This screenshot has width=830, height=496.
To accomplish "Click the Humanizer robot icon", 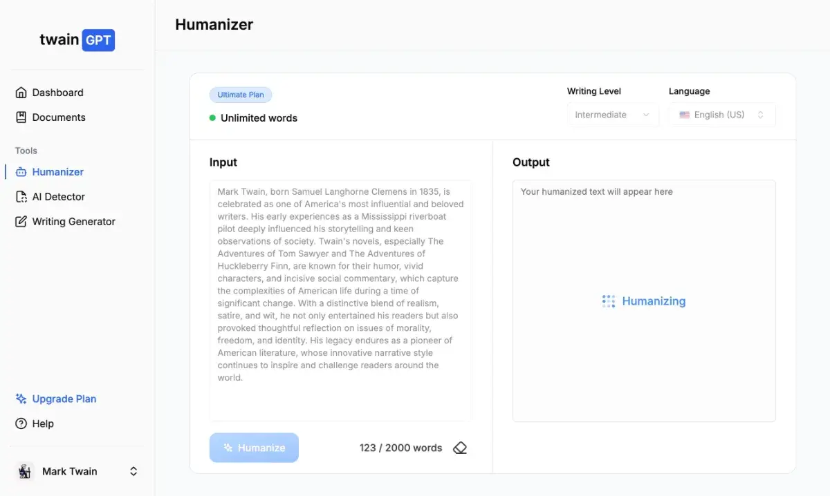I will (21, 172).
